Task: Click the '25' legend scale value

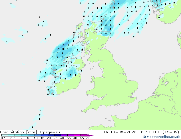Action: [x=55, y=138]
